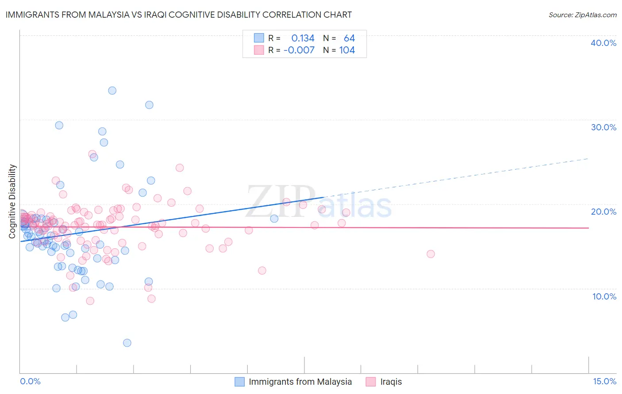Click the rightmost pink data point
The image size is (622, 394).
click(430, 254)
